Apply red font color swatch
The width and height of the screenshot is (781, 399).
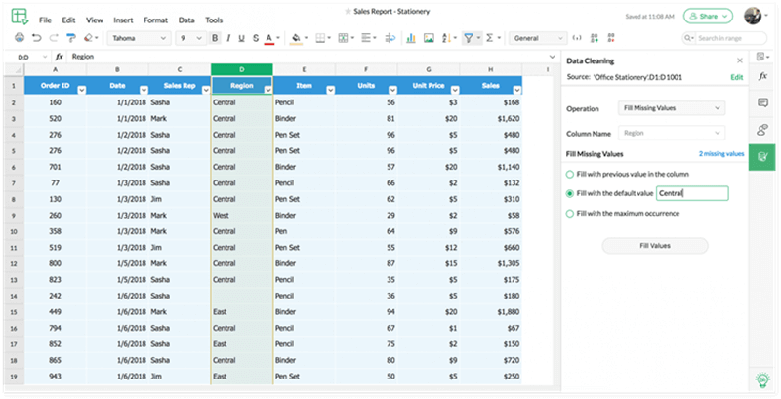tap(269, 39)
